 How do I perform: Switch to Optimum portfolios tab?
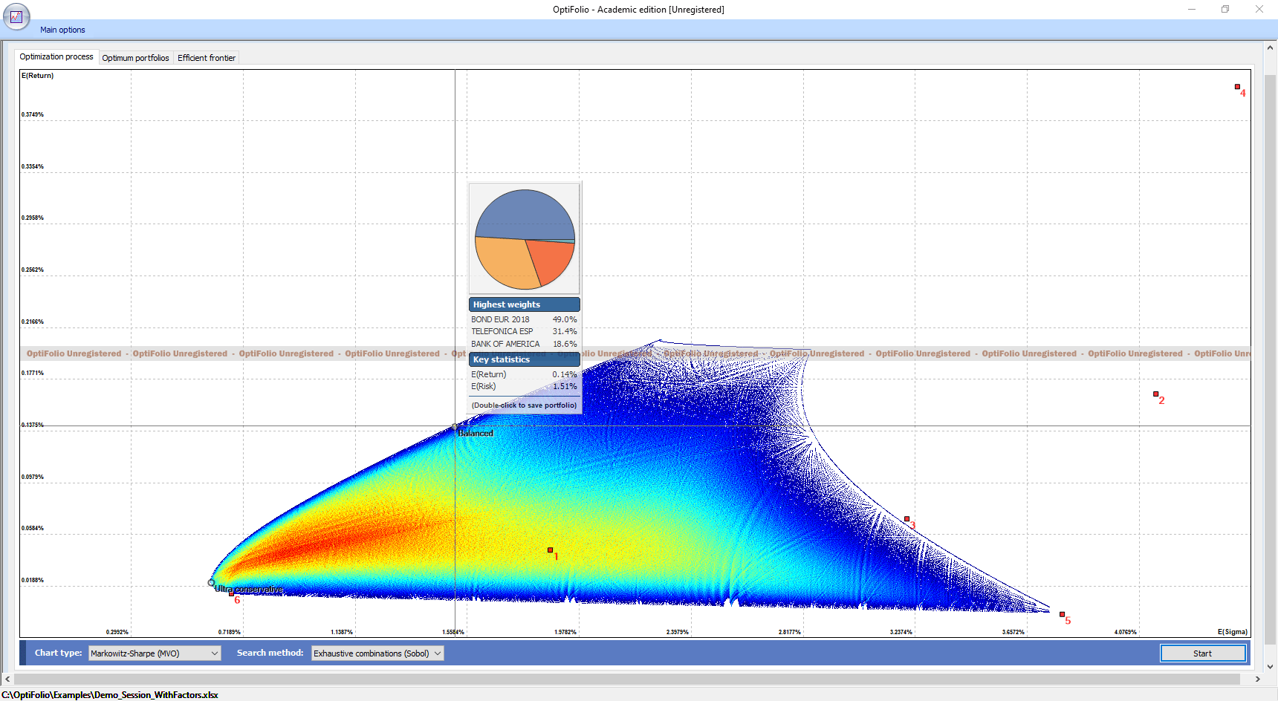click(135, 58)
